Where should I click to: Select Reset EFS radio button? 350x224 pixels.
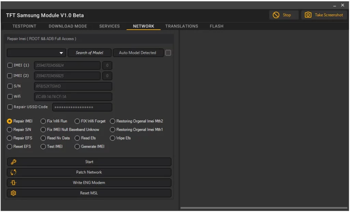9,146
